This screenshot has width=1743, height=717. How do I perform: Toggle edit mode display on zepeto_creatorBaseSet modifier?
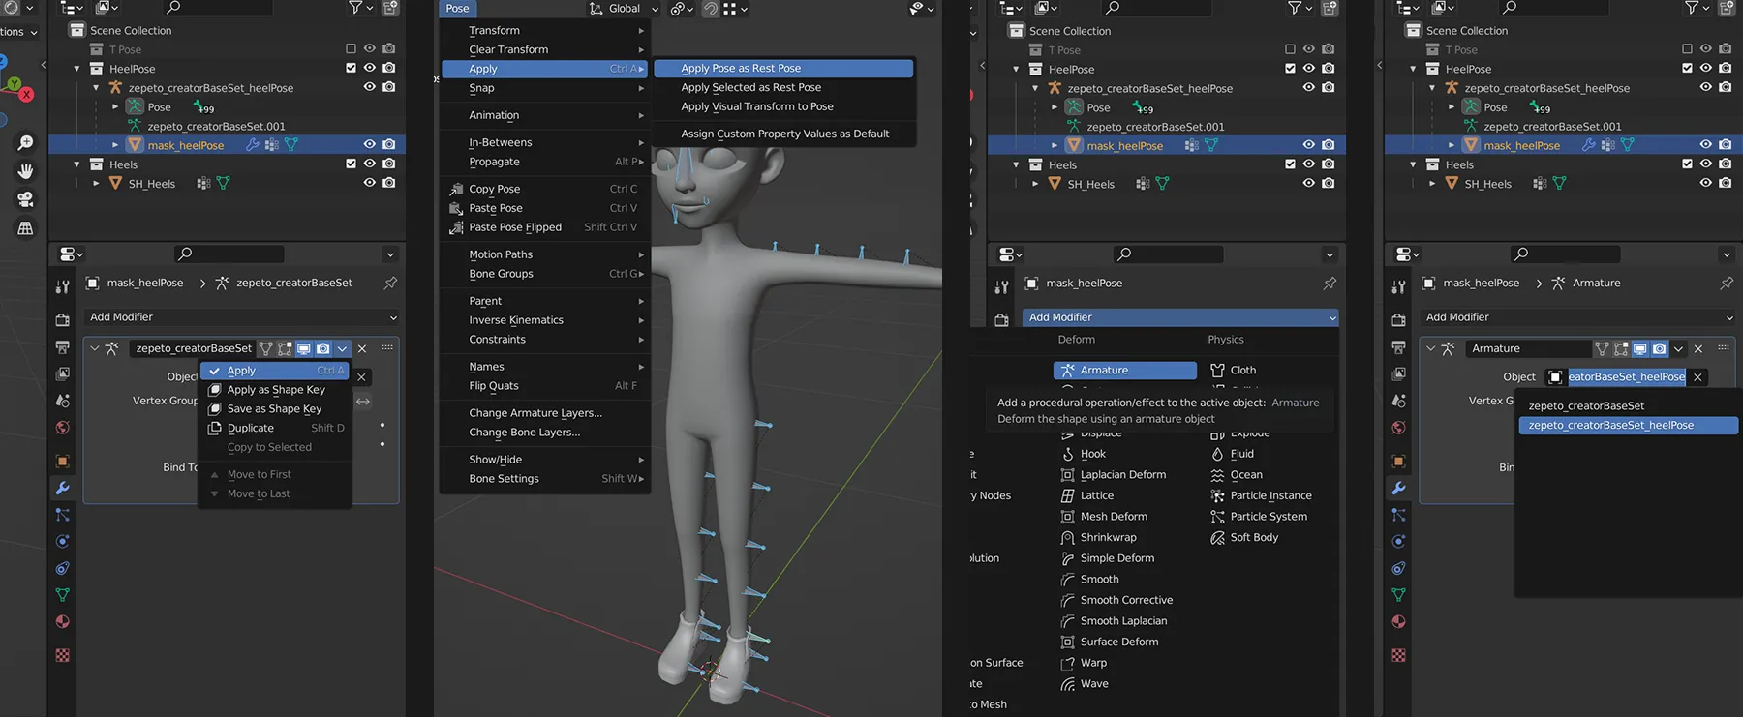[x=285, y=348]
